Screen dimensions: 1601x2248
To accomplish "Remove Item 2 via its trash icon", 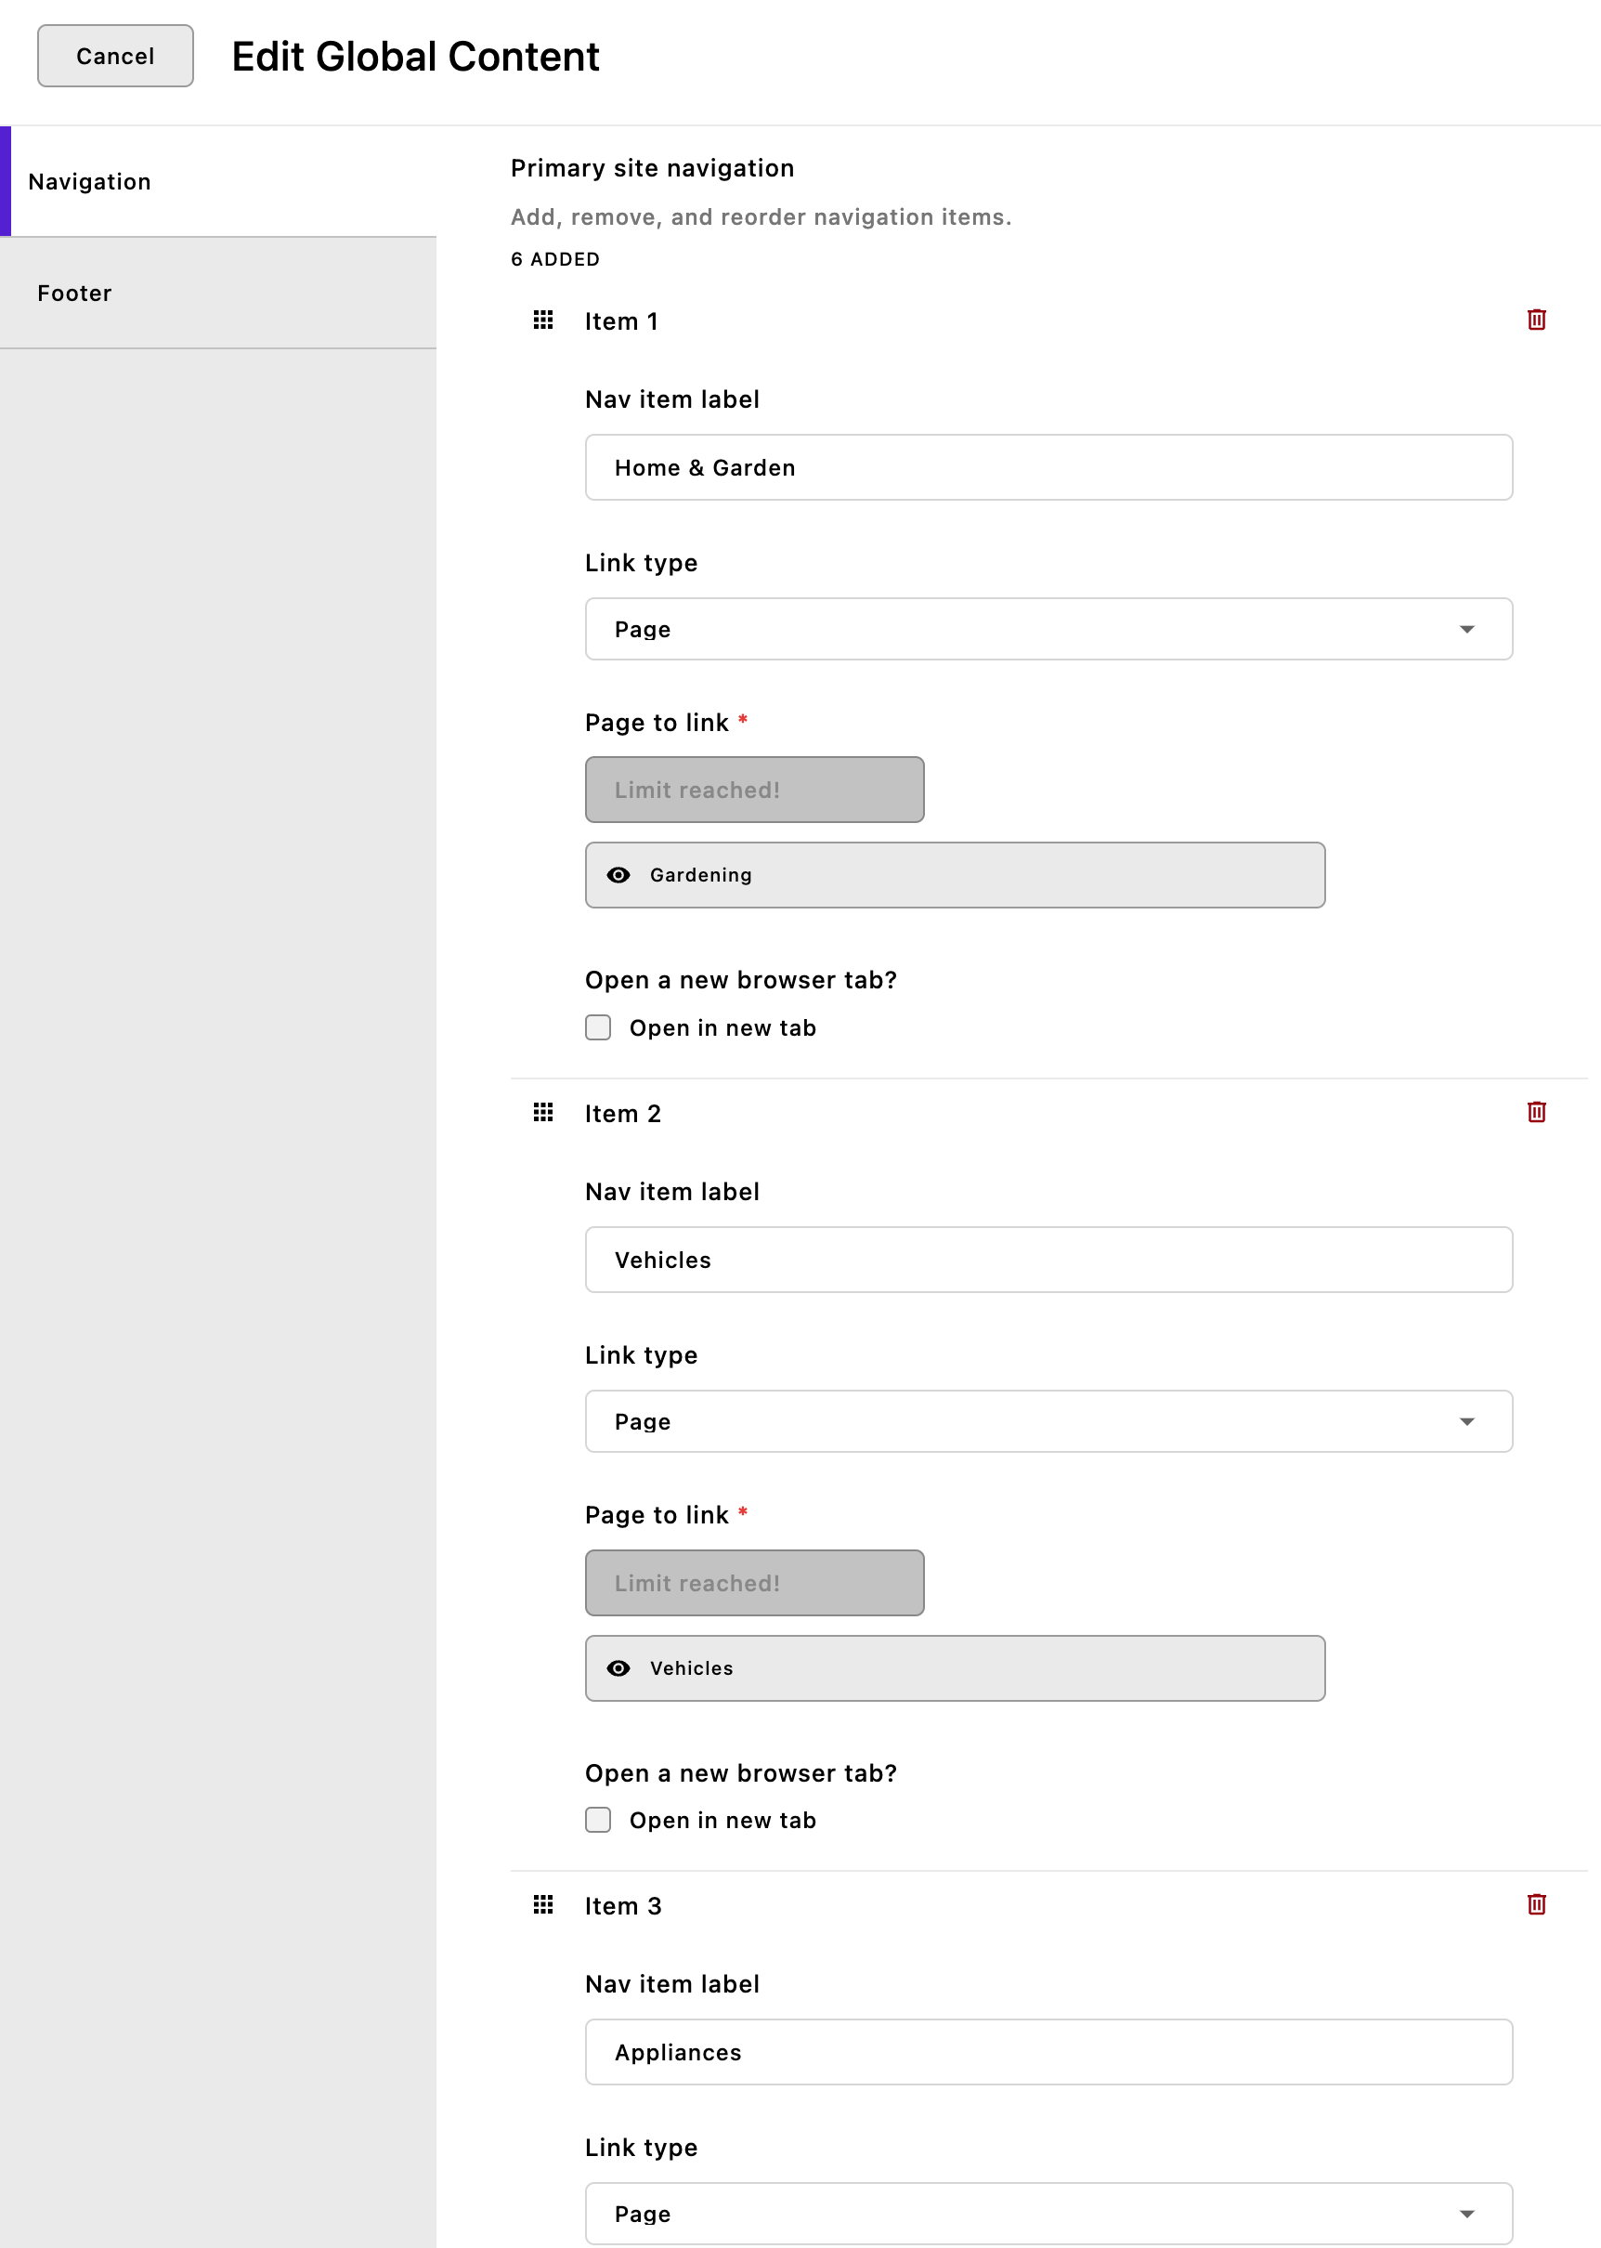I will (x=1537, y=1112).
